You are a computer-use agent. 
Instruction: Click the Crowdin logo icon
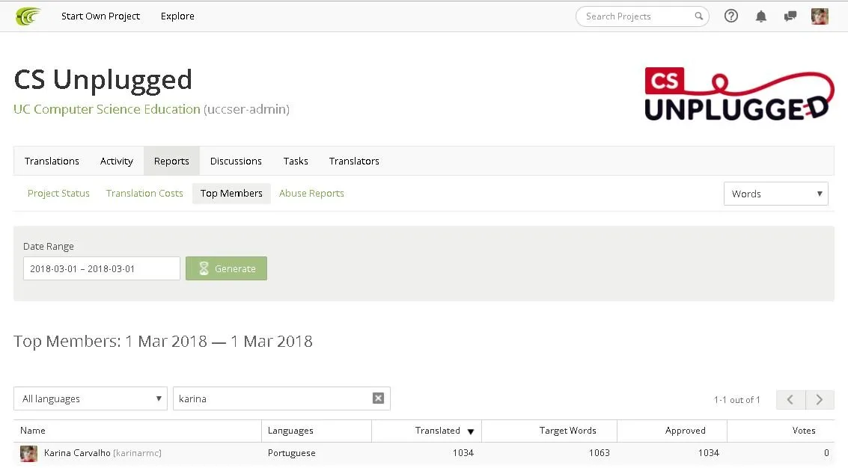point(28,16)
